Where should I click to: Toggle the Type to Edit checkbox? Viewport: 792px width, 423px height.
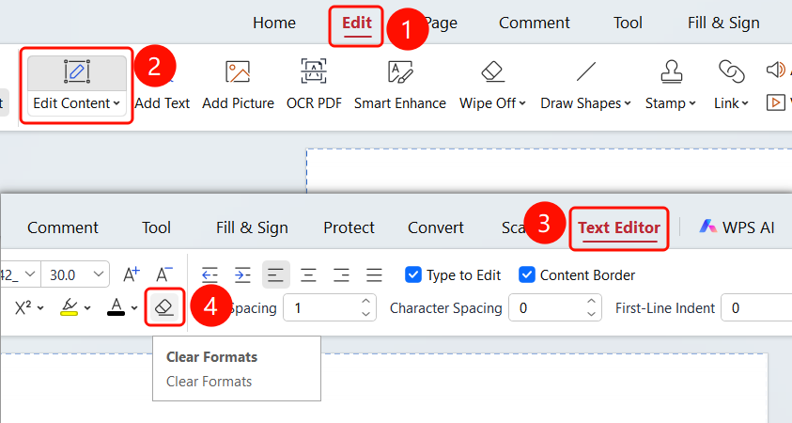coord(413,274)
